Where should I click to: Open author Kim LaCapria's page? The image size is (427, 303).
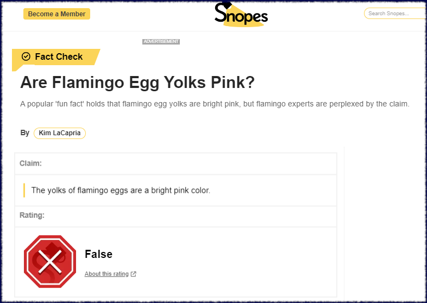pyautogui.click(x=59, y=133)
